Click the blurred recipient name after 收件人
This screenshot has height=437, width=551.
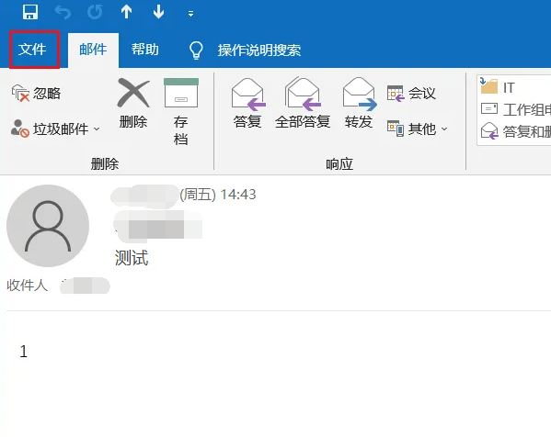pyautogui.click(x=85, y=286)
